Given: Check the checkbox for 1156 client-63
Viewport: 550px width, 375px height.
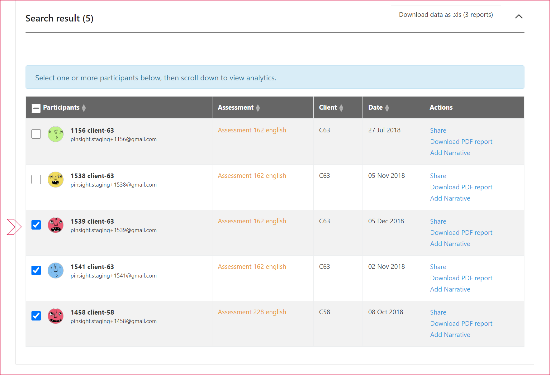Looking at the screenshot, I should pos(36,134).
